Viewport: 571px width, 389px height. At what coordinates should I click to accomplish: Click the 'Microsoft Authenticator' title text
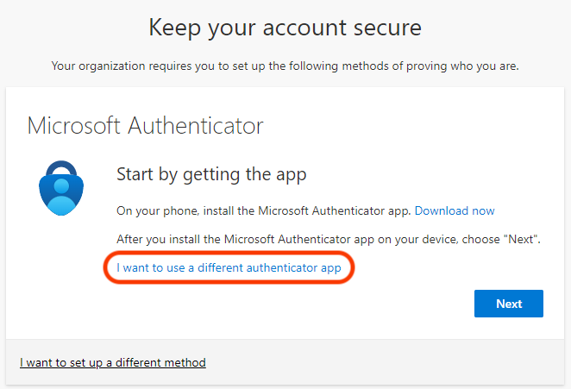[x=145, y=126]
